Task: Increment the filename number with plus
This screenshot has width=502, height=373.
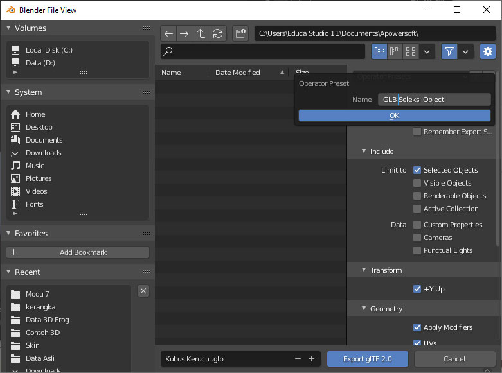Action: 312,359
